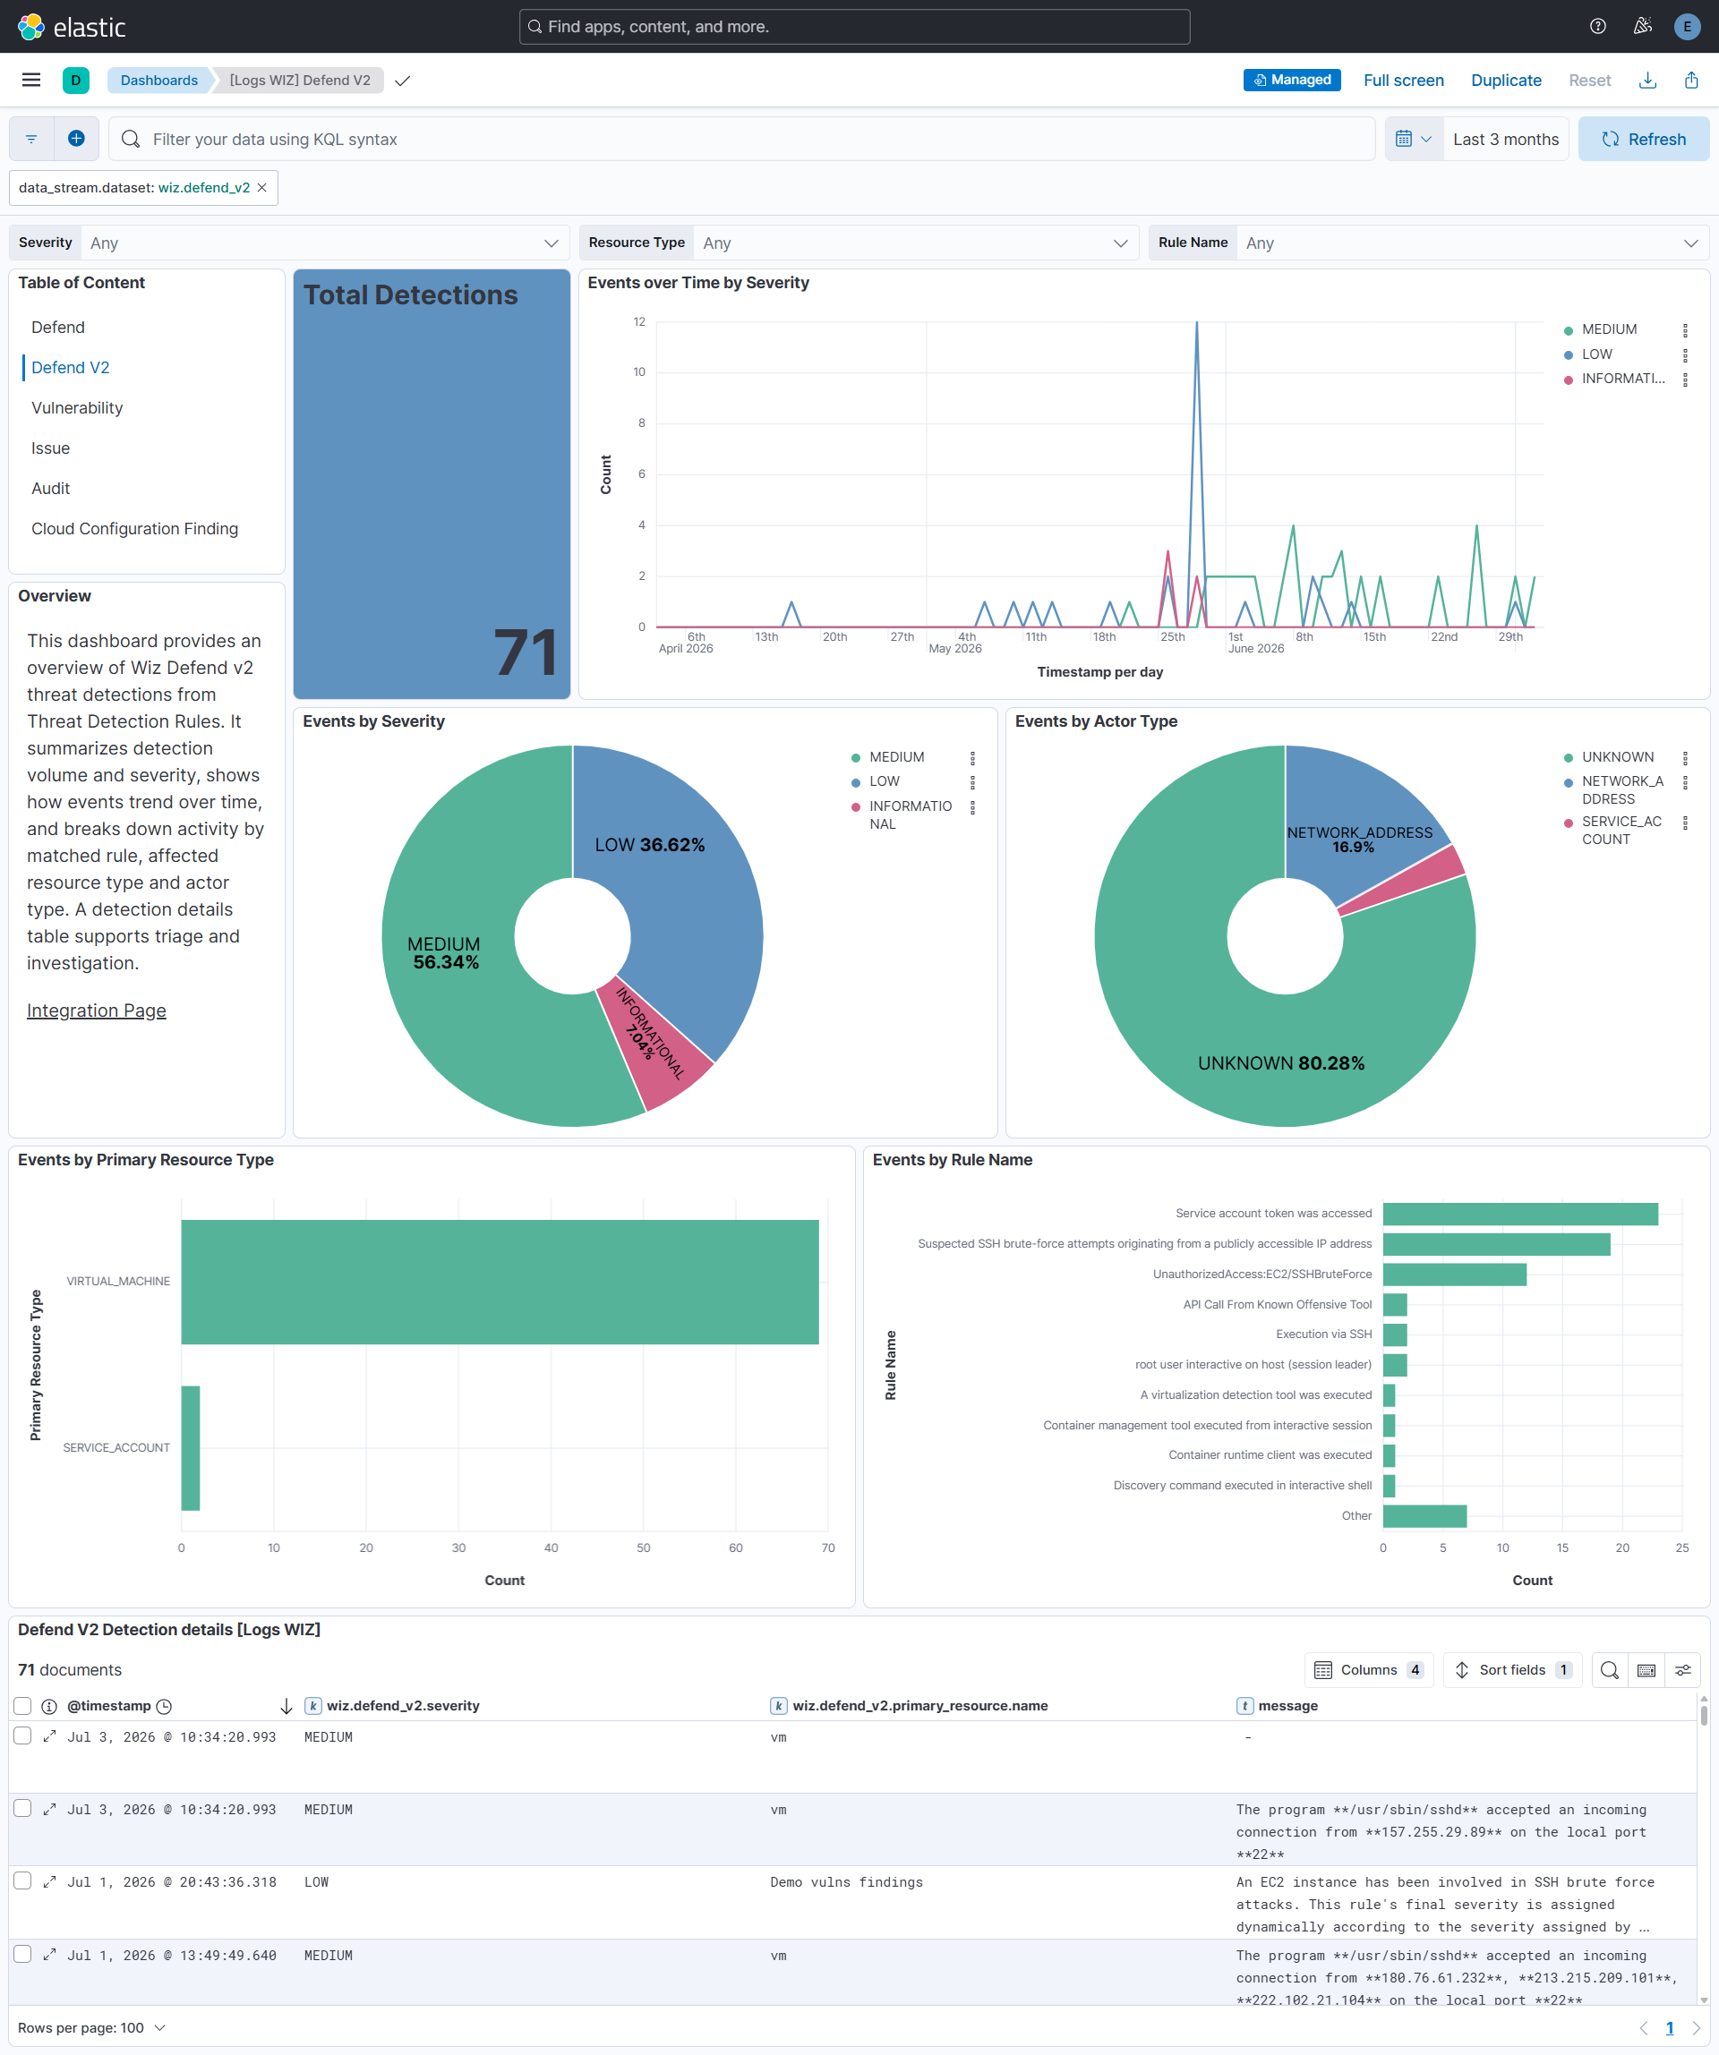This screenshot has width=1719, height=2055.
Task: Go to next page arrow in pagination
Action: pyautogui.click(x=1697, y=2027)
